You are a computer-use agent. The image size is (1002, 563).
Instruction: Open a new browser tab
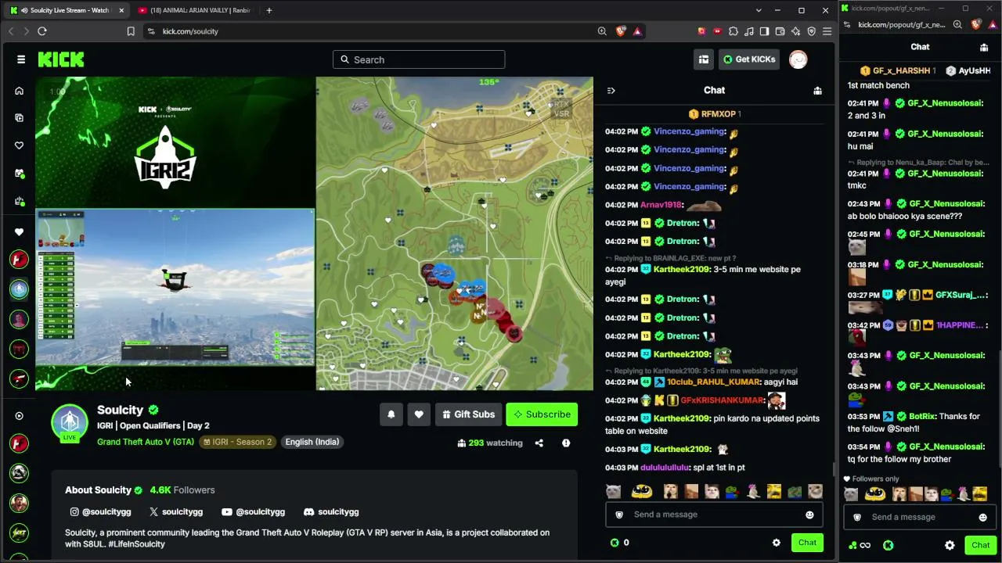[x=269, y=10]
